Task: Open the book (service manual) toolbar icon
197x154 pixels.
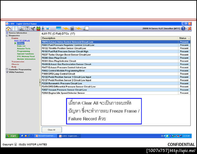Action: click(x=15, y=29)
